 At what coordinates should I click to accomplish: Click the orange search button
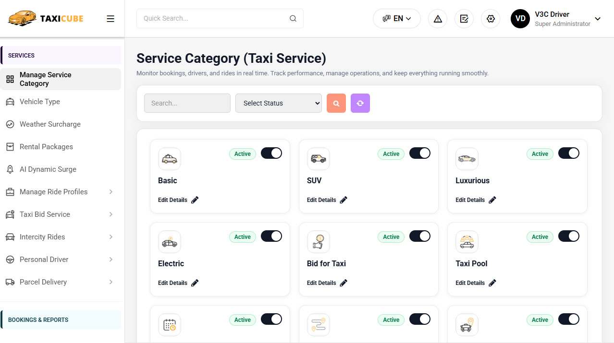(x=336, y=103)
